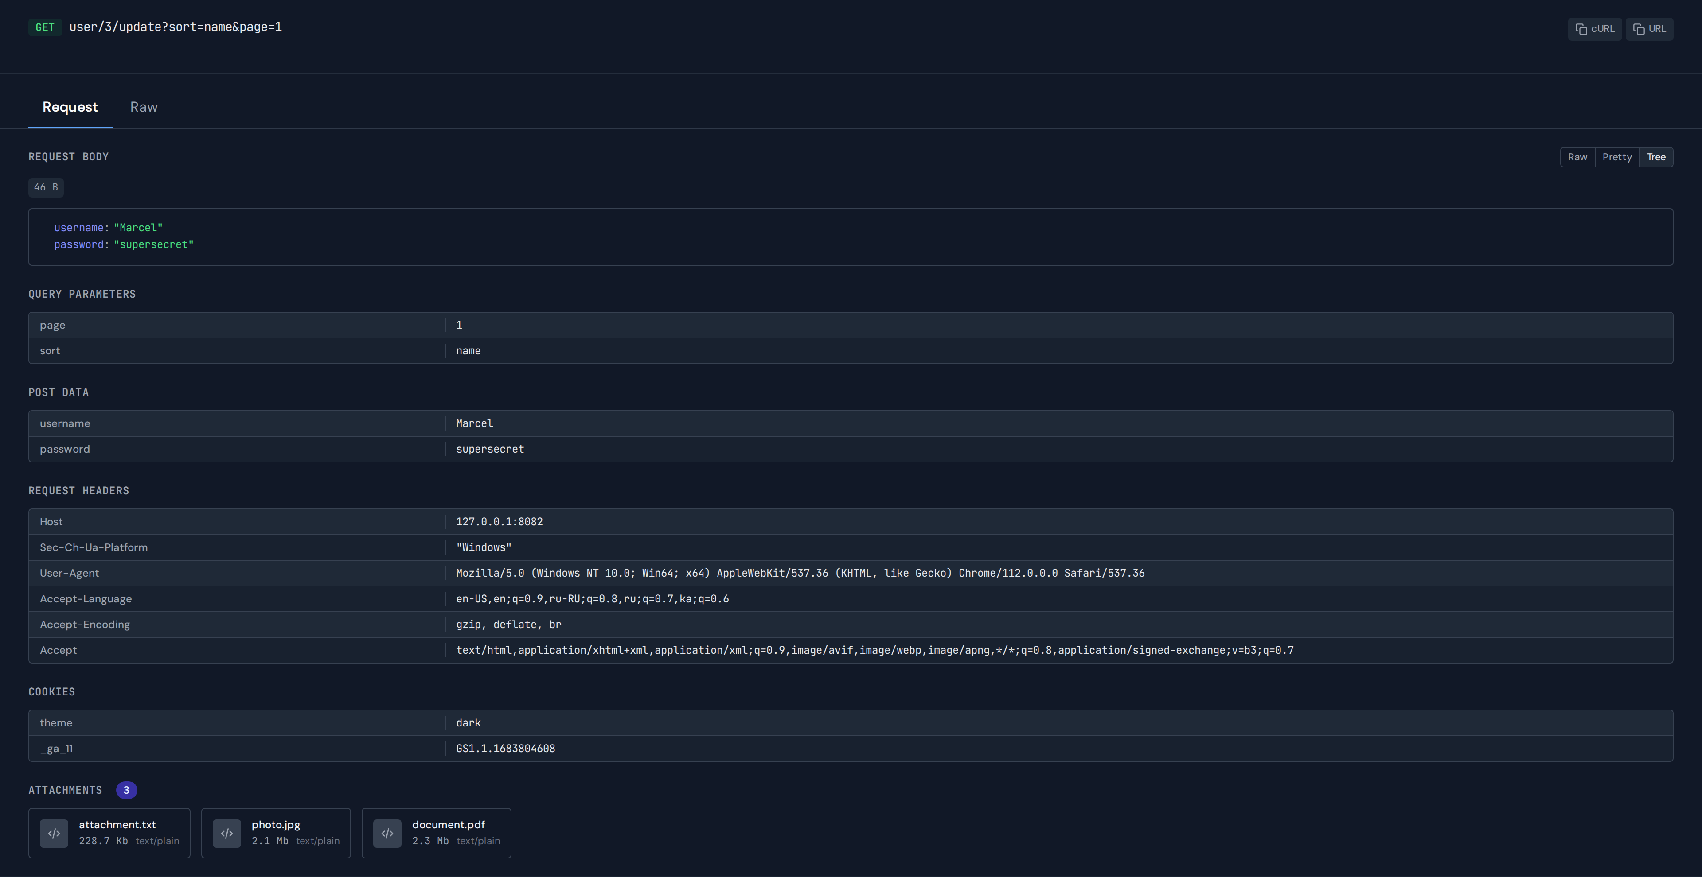Open the Request tab

70,107
